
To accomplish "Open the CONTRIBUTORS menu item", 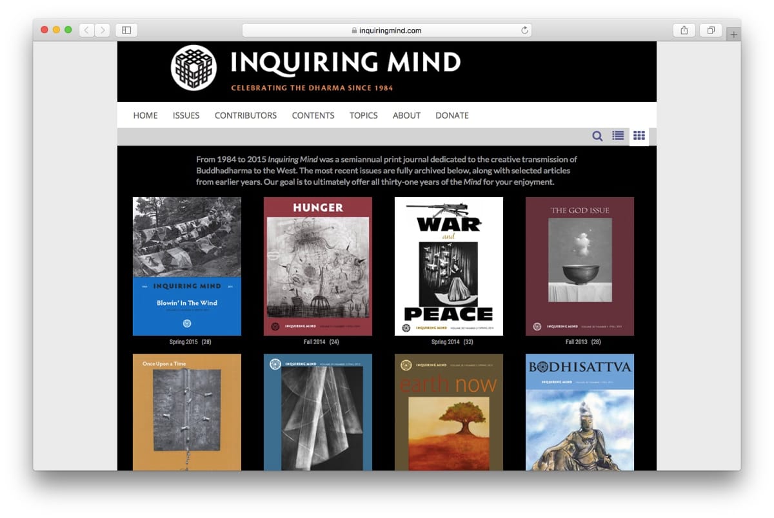I will pos(246,115).
